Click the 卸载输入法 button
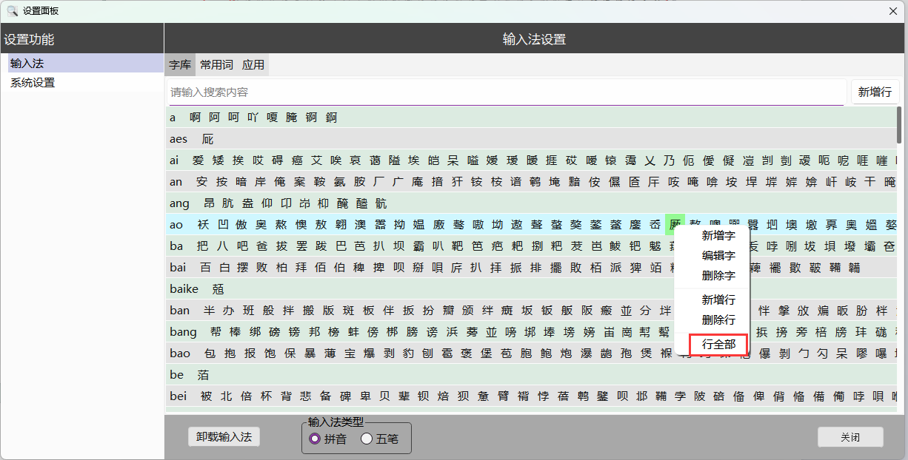 224,437
